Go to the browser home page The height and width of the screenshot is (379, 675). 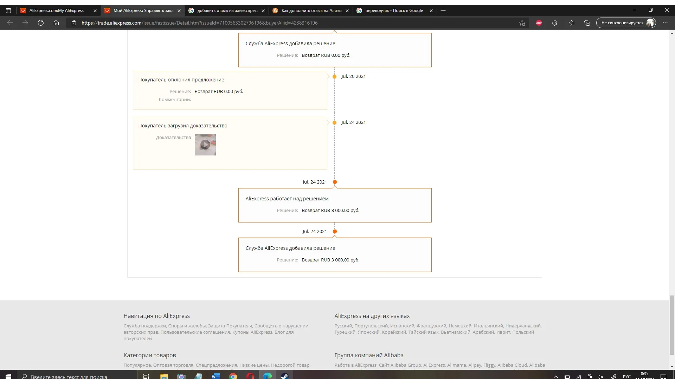point(56,23)
